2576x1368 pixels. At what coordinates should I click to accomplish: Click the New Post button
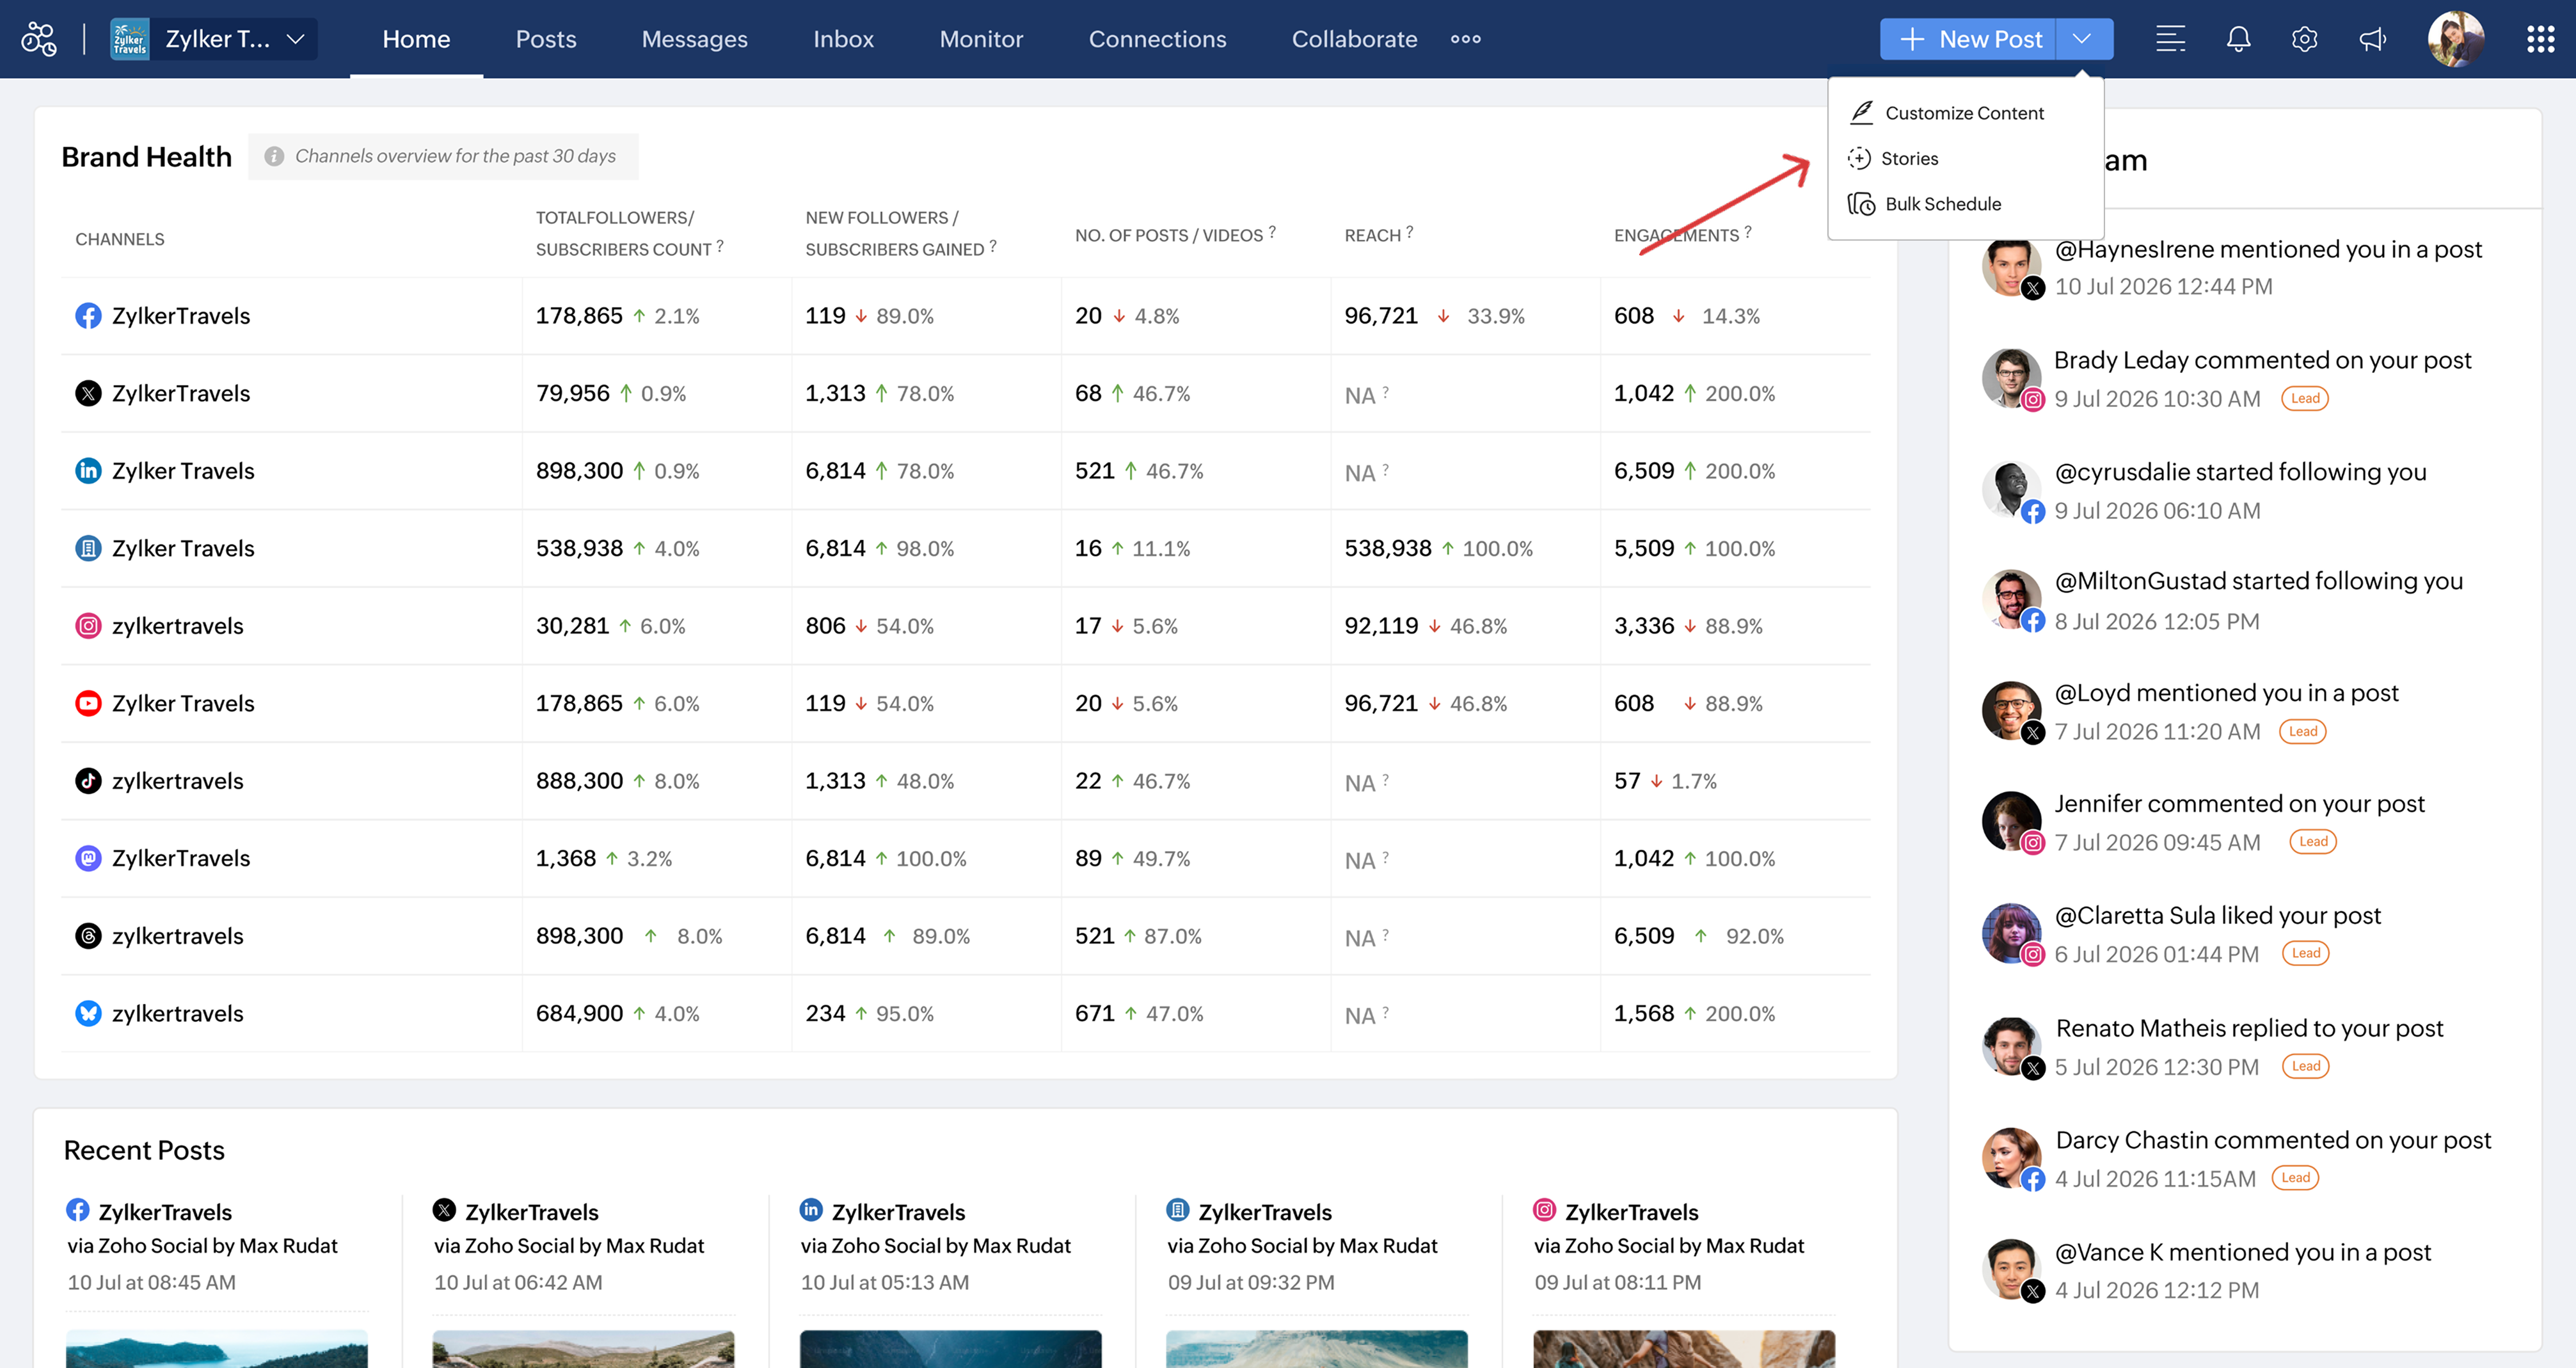[1968, 39]
